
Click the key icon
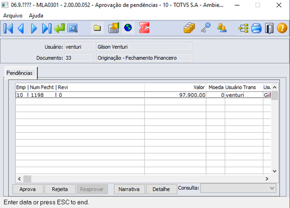tap(206, 28)
